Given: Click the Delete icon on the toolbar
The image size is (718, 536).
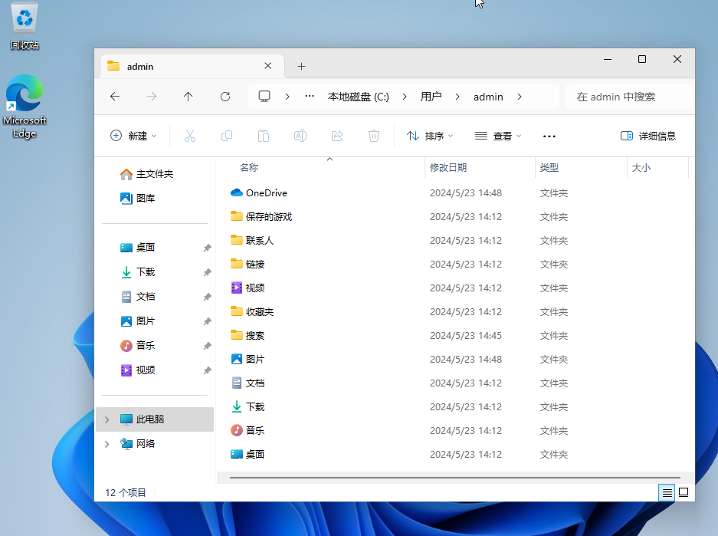Looking at the screenshot, I should [373, 136].
